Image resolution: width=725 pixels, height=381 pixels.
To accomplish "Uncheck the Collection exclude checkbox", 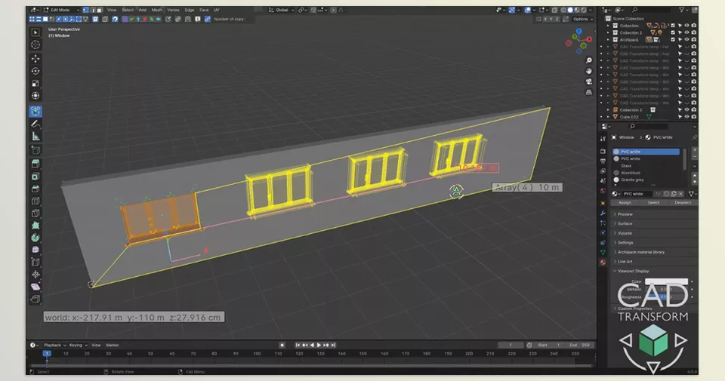I will coord(673,26).
